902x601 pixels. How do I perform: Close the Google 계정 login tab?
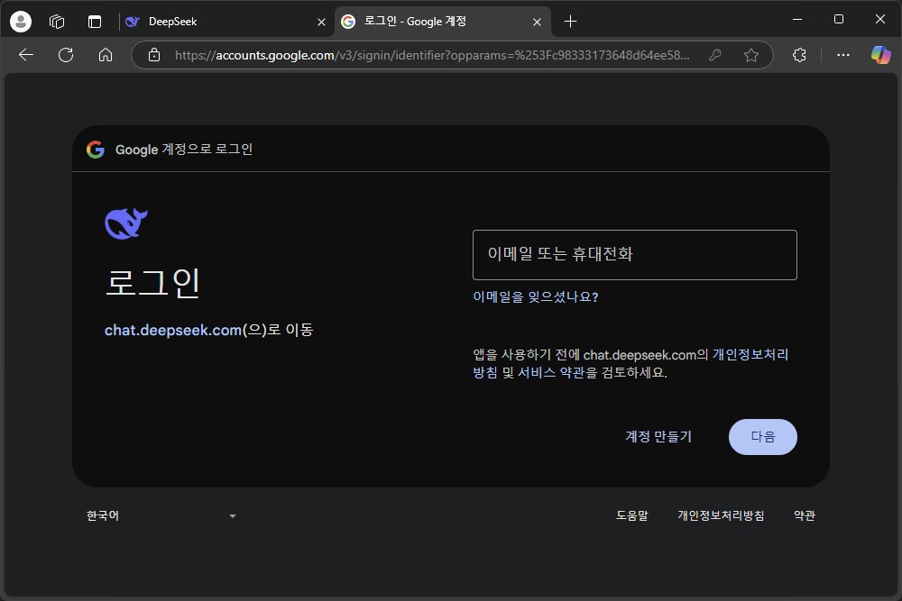click(537, 22)
